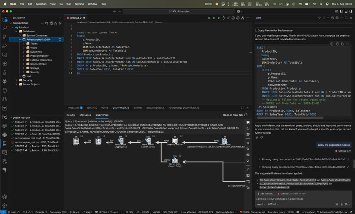The image size is (355, 214).
Task: Copy the chat code block
Action: 342,44
